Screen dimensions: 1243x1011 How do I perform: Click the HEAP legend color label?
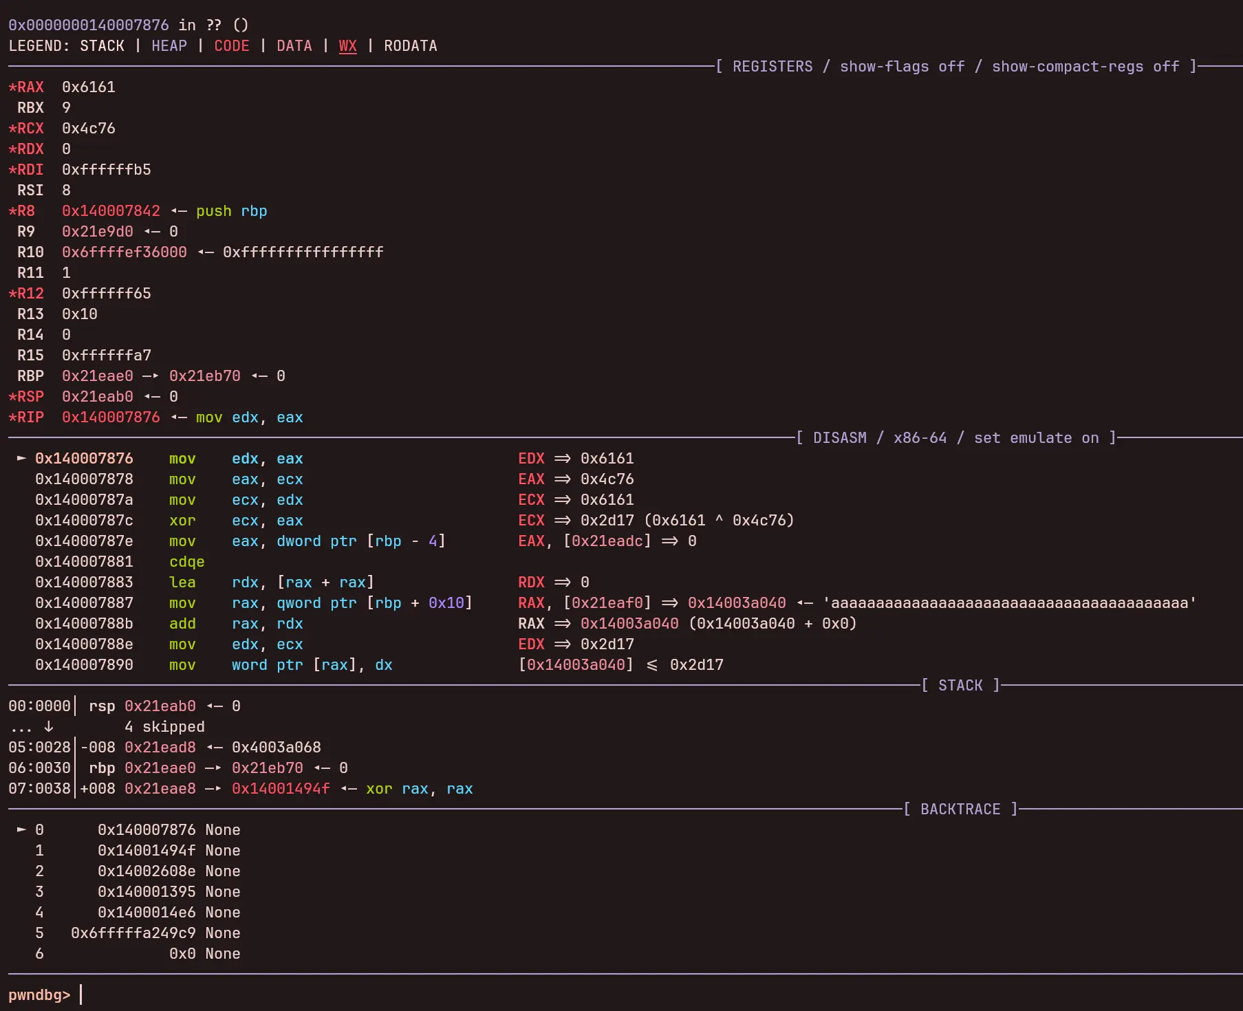(x=169, y=46)
